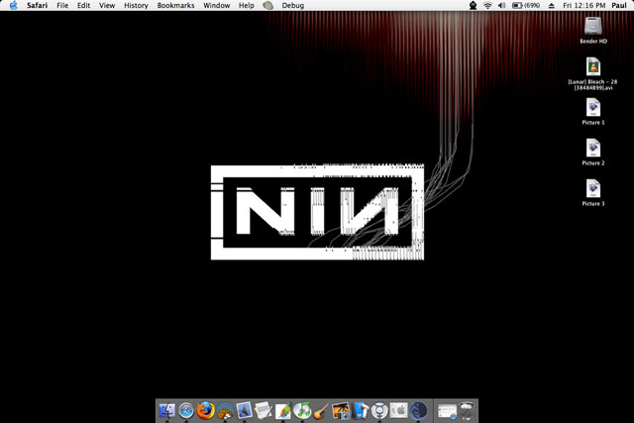Screen dimensions: 634x423
Task: Open the battery status showing 69%
Action: 526,5
